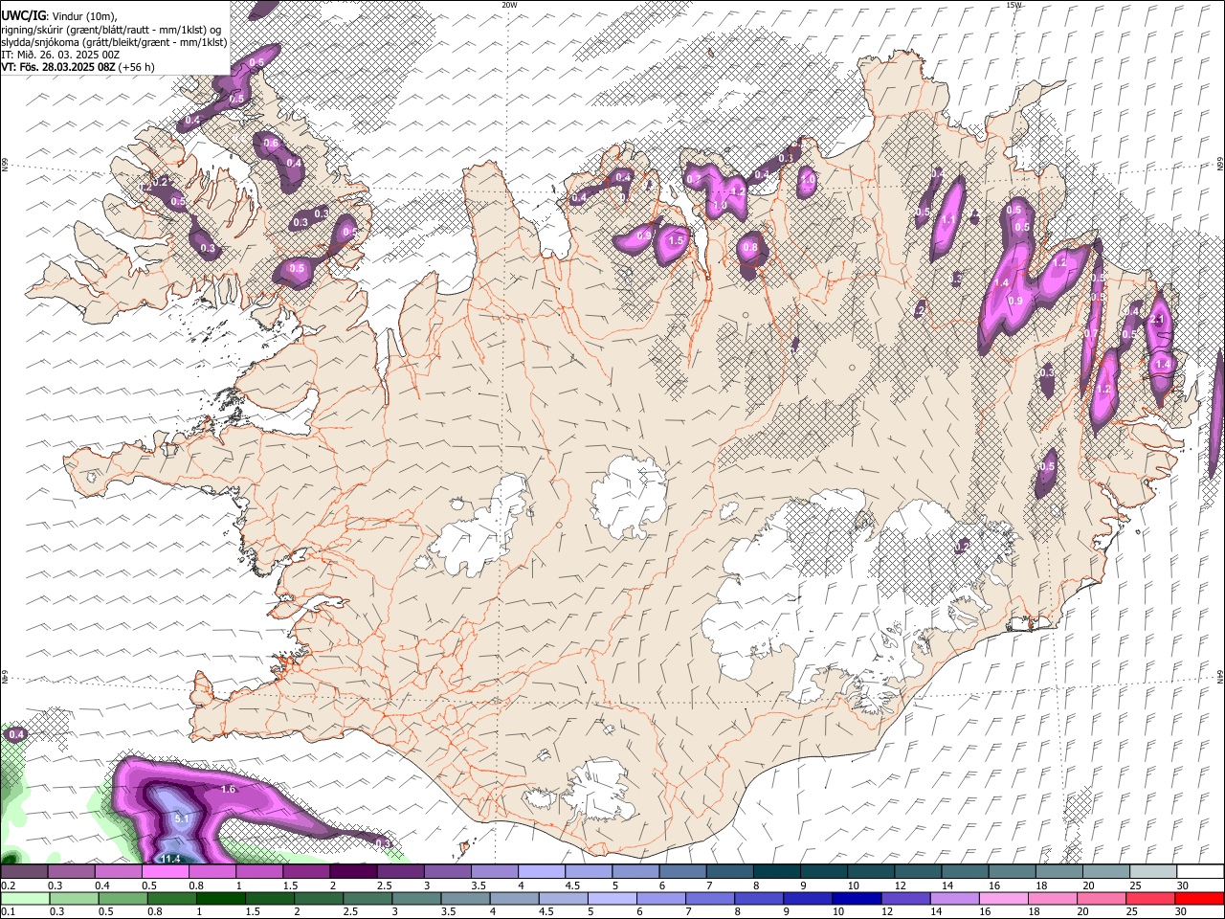Click the '20W' longitude label

(509, 5)
